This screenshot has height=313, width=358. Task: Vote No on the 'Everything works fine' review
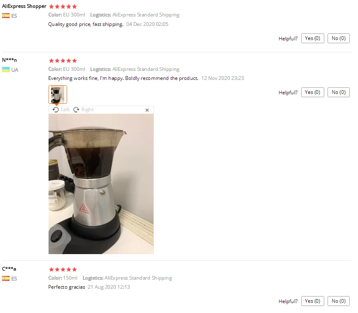[339, 92]
